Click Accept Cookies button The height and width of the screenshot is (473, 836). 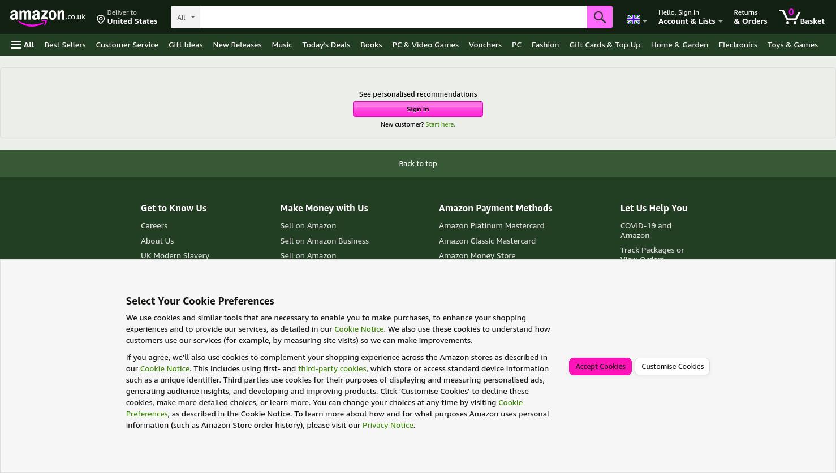point(600,366)
